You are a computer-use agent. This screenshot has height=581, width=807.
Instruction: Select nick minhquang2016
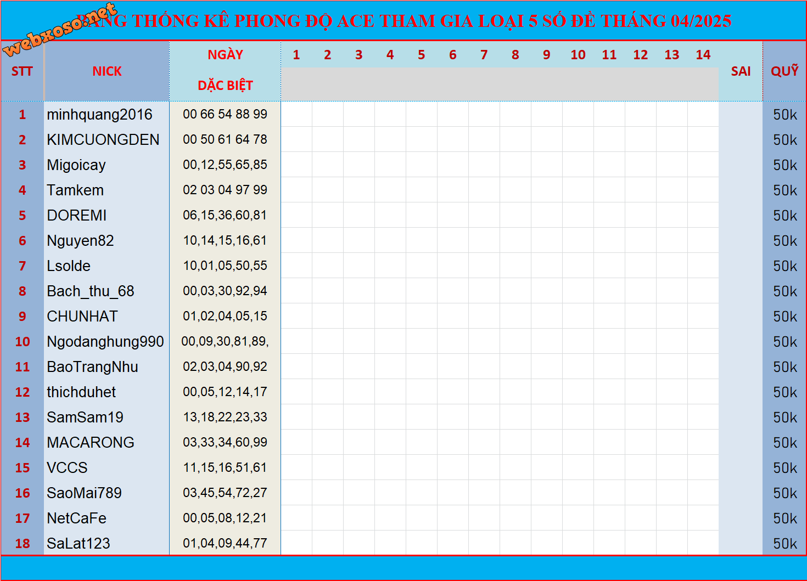(99, 115)
